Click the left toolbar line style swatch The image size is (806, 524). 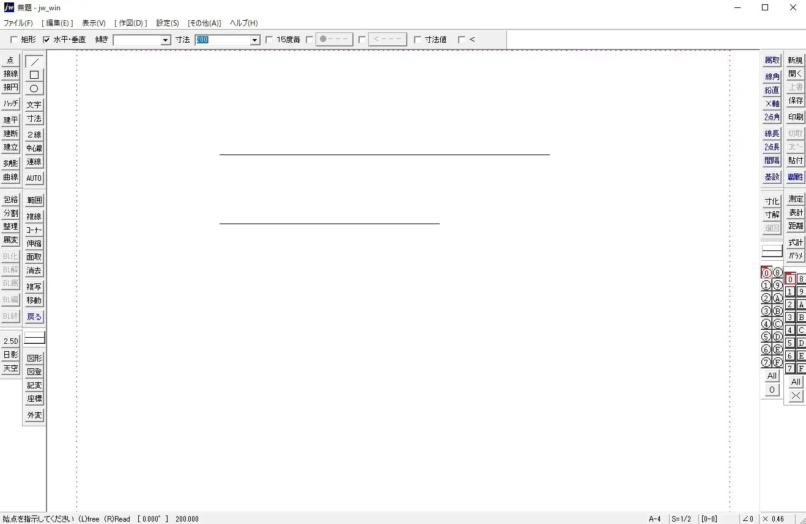pyautogui.click(x=34, y=338)
